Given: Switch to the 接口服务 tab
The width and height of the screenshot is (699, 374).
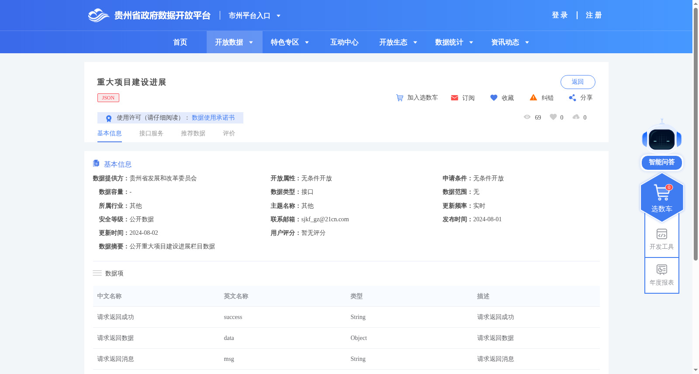Looking at the screenshot, I should (x=151, y=134).
